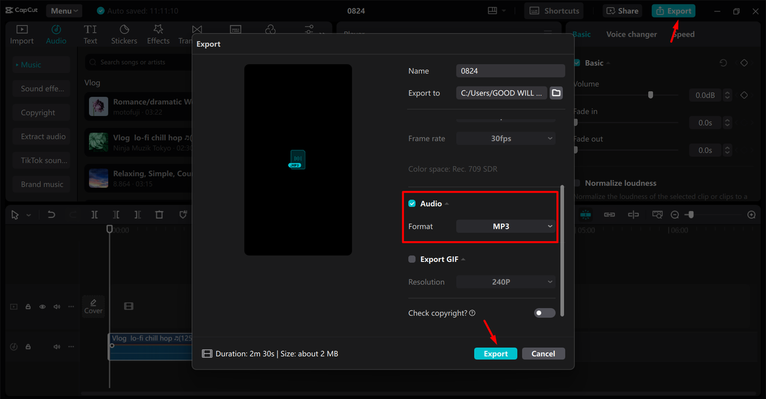
Task: Click the trash delete icon in timeline toolbar
Action: pos(159,215)
